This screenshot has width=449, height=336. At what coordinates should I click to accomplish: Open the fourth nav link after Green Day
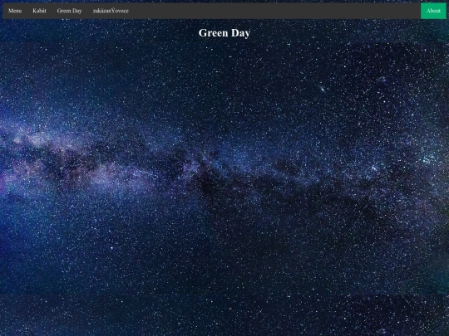(x=111, y=11)
